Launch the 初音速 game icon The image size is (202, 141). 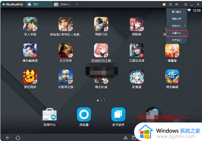(x=137, y=77)
